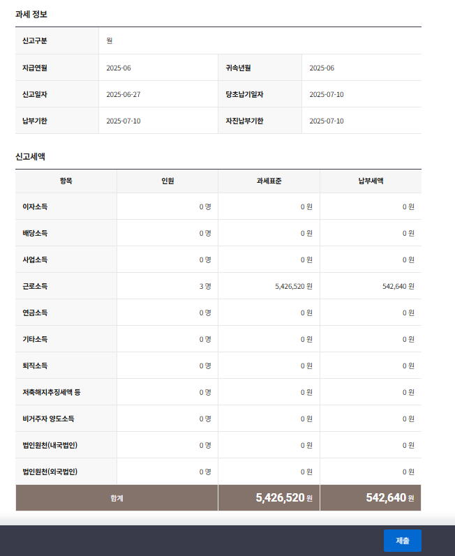Click the 신고일자 value 2025-06-27

point(124,94)
